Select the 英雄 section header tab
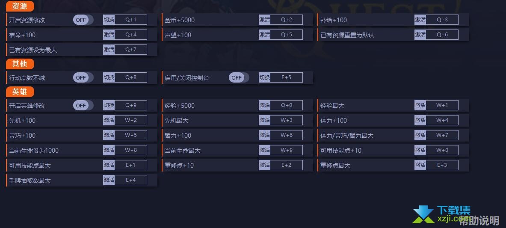This screenshot has height=228, width=506. point(20,92)
